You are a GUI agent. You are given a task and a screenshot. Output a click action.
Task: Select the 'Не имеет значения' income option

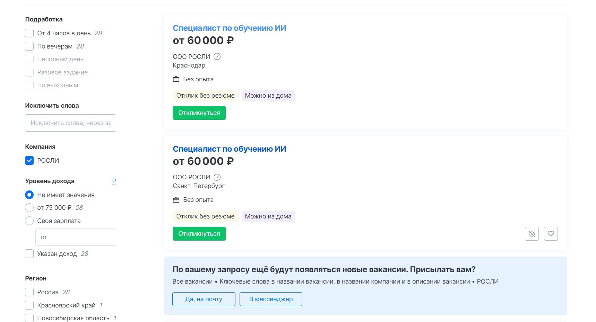[x=29, y=195]
